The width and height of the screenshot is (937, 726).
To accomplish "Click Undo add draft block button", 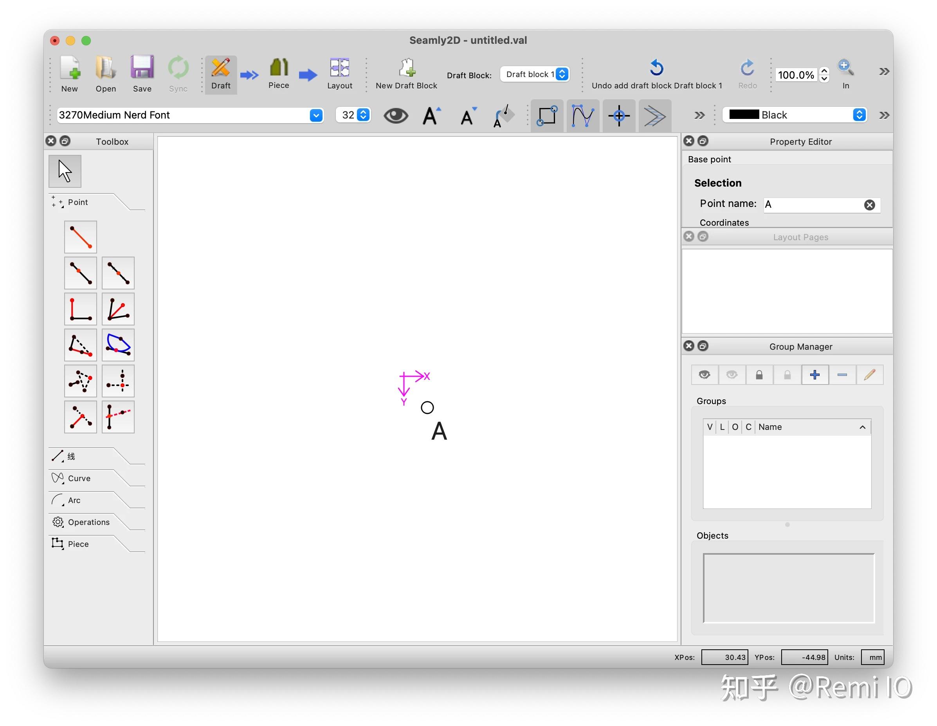I will pyautogui.click(x=656, y=73).
